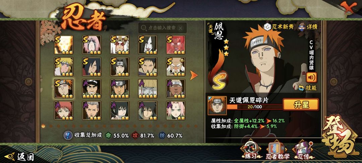Select the second page indicator dot
The width and height of the screenshot is (362, 163).
[51, 126]
